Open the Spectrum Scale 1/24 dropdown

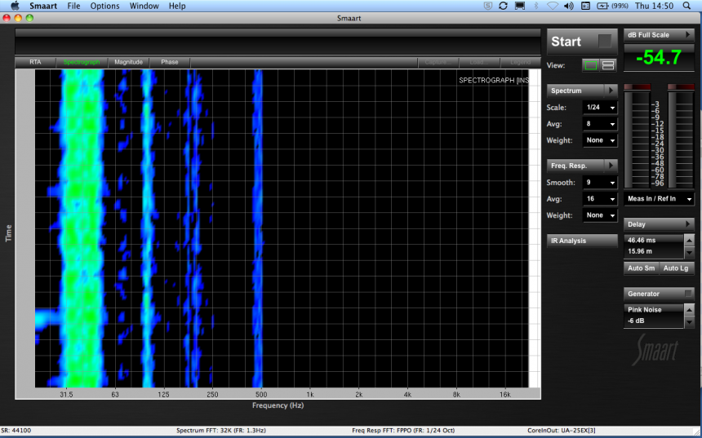click(x=600, y=108)
